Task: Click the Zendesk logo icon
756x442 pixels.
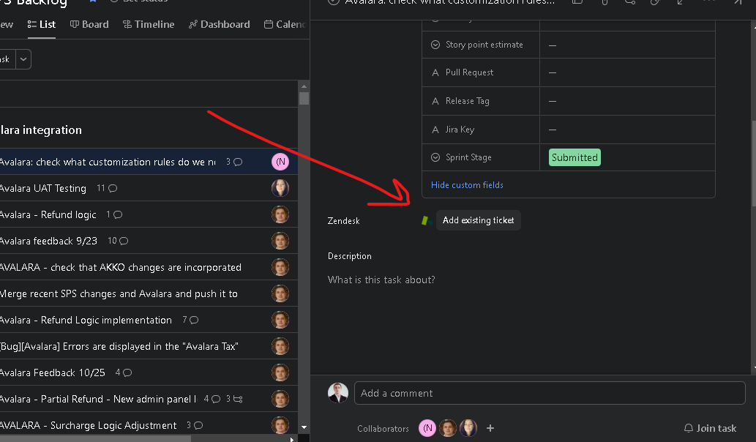Action: [x=426, y=220]
